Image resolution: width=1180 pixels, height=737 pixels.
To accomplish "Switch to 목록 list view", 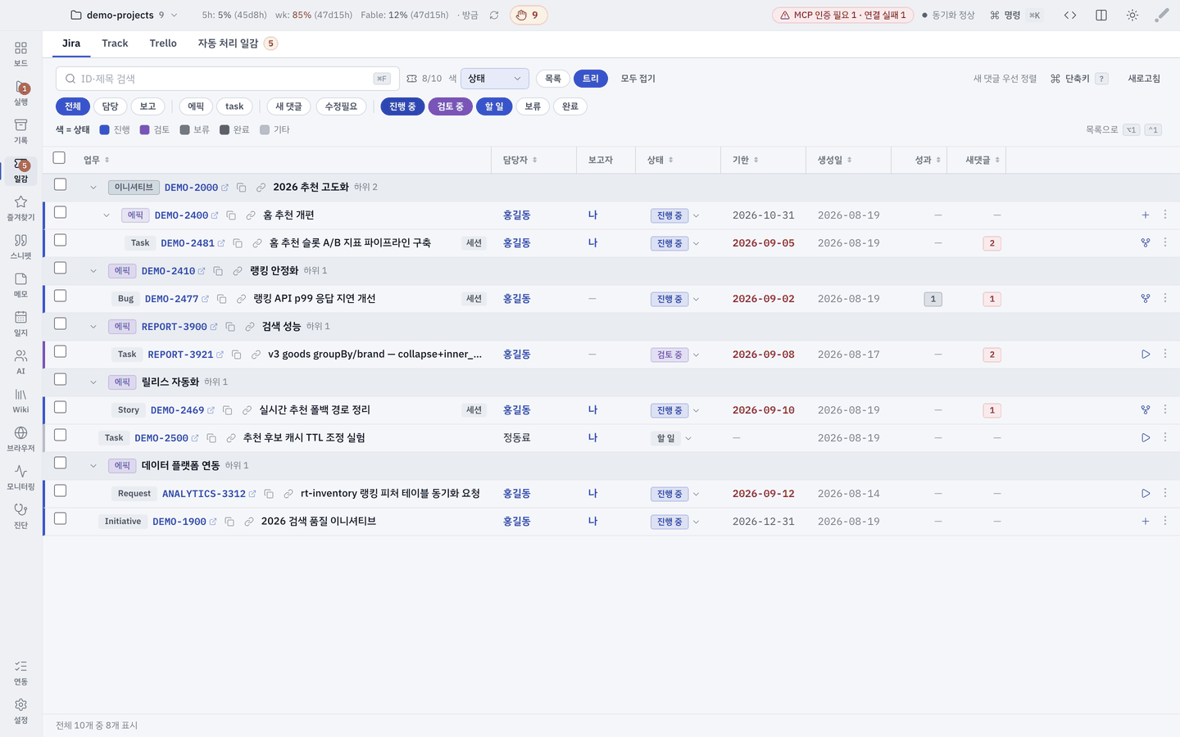I will (x=553, y=79).
